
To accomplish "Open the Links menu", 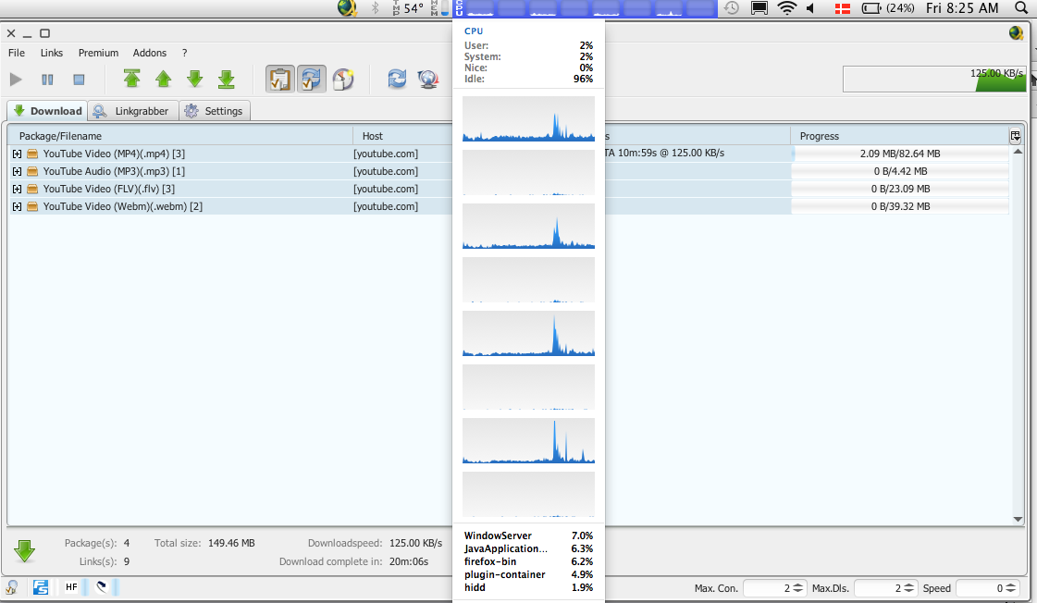I will (52, 53).
